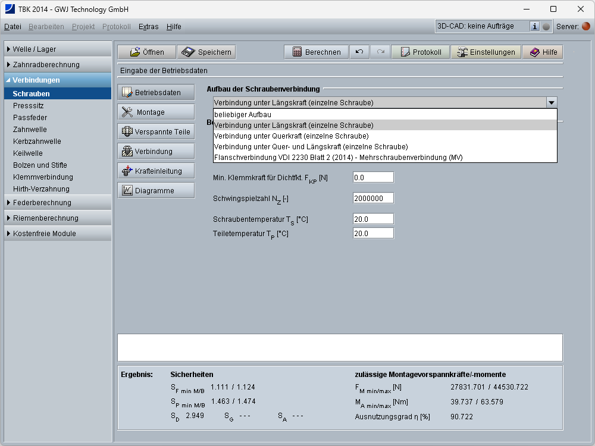This screenshot has width=595, height=446.
Task: Click the Öffnen folder icon button
Action: pyautogui.click(x=146, y=52)
